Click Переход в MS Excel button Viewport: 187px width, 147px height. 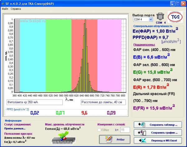[x=158, y=140]
